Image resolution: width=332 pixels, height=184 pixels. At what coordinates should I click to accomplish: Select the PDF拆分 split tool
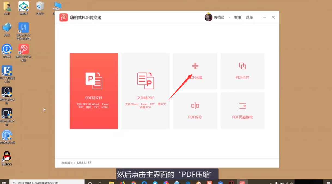point(195,111)
